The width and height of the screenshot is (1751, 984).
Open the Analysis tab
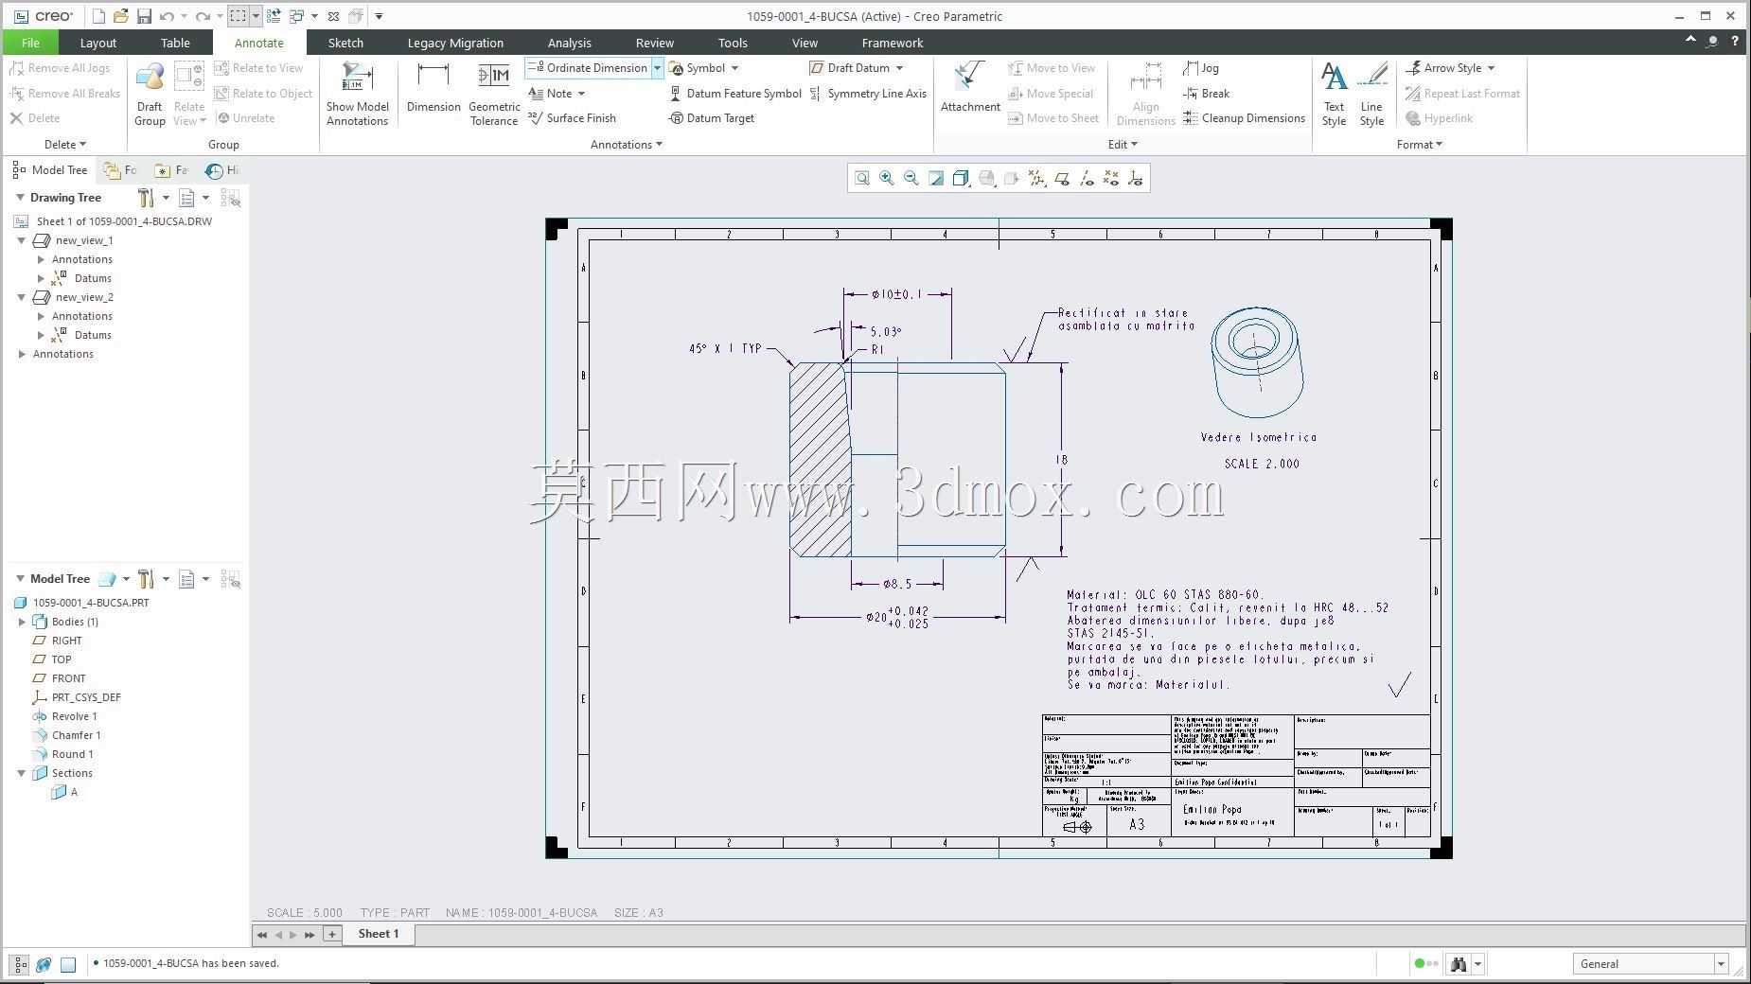point(569,43)
